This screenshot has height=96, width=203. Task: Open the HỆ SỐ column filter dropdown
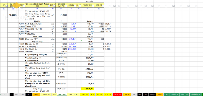tap(80, 6)
